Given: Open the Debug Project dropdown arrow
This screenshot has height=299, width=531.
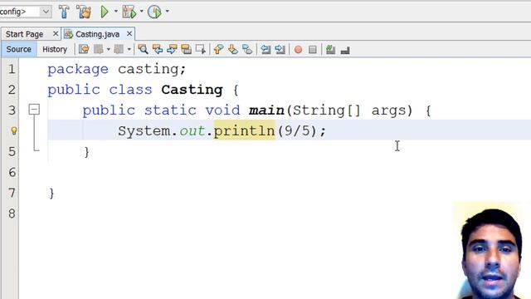Looking at the screenshot, I should [x=141, y=12].
